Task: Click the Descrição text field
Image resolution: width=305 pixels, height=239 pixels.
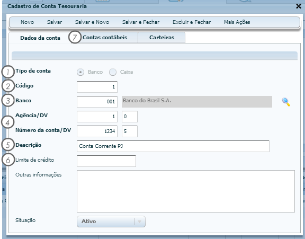Action: [173, 146]
